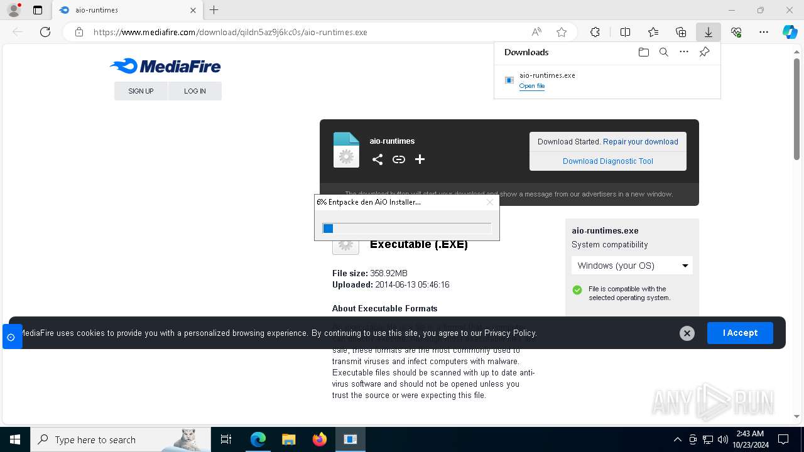Search downloads with magnifier icon
The image size is (804, 452).
click(x=664, y=52)
